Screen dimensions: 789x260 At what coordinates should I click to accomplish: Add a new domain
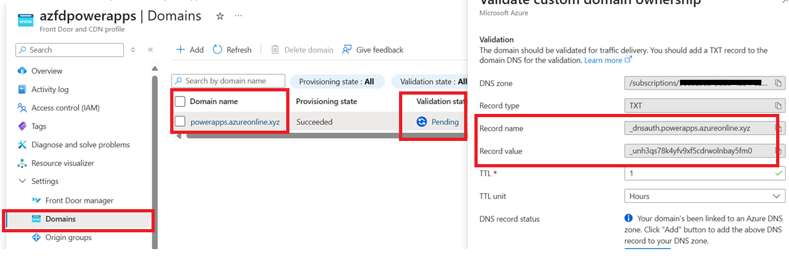coord(190,50)
